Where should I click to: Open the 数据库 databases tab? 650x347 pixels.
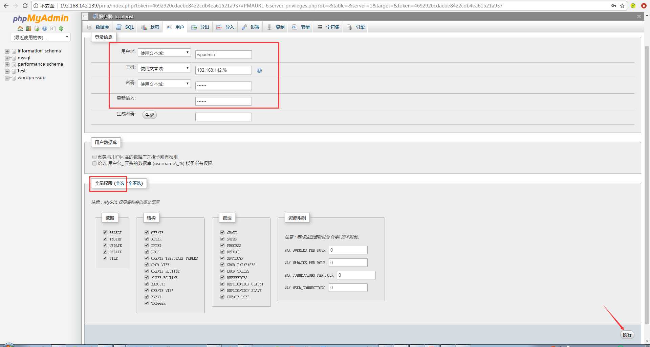click(x=98, y=27)
